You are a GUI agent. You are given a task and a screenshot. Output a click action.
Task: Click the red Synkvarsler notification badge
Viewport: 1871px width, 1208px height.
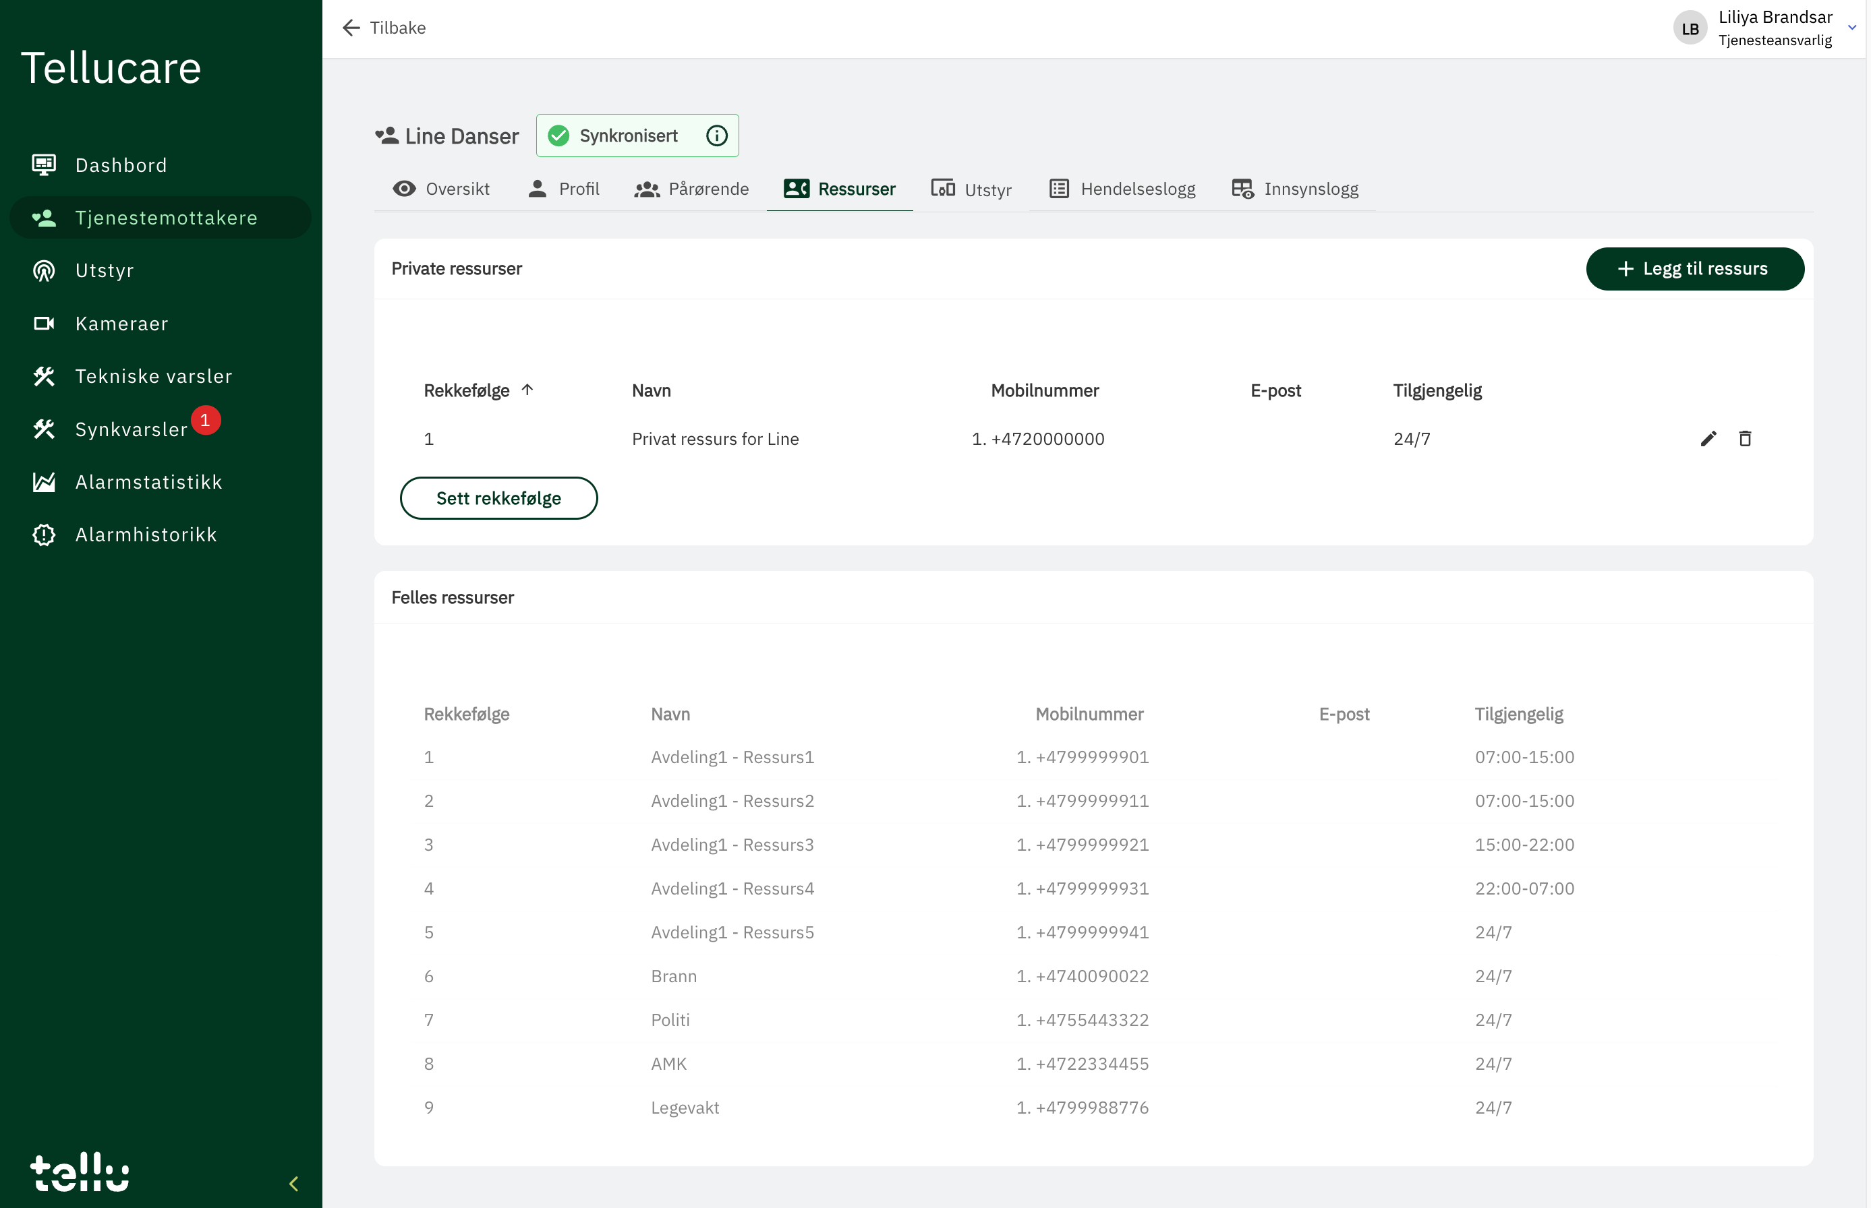pyautogui.click(x=206, y=420)
